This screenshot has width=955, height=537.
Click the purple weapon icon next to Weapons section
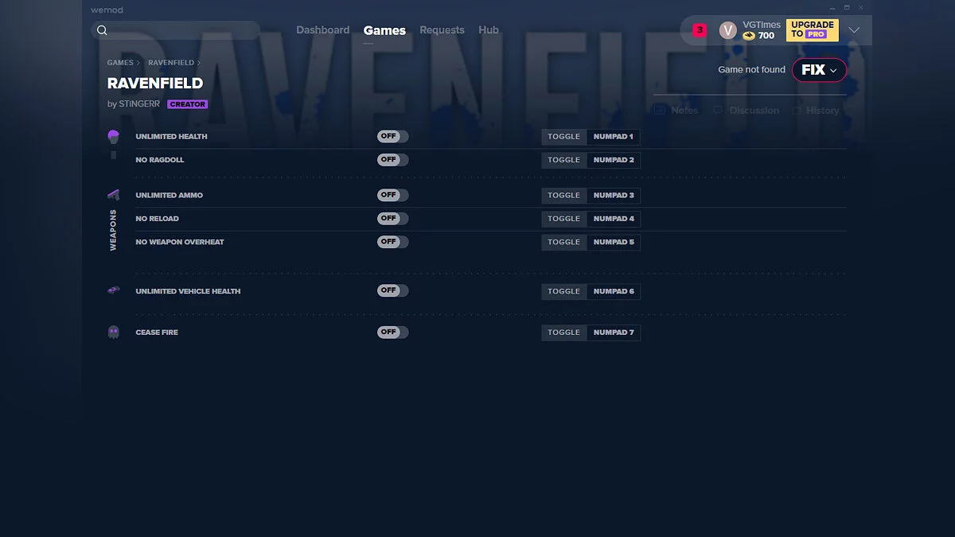pyautogui.click(x=112, y=194)
